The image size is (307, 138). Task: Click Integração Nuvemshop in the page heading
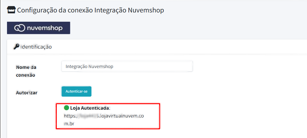[x=129, y=10]
